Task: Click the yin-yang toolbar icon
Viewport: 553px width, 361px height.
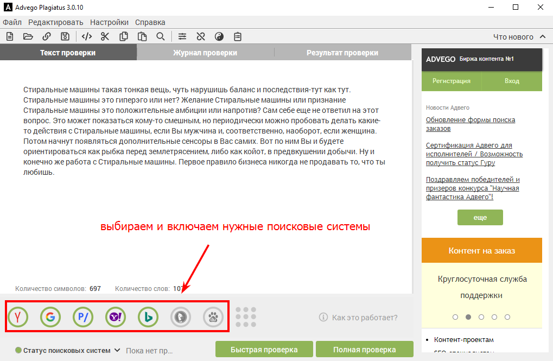Action: pos(219,36)
